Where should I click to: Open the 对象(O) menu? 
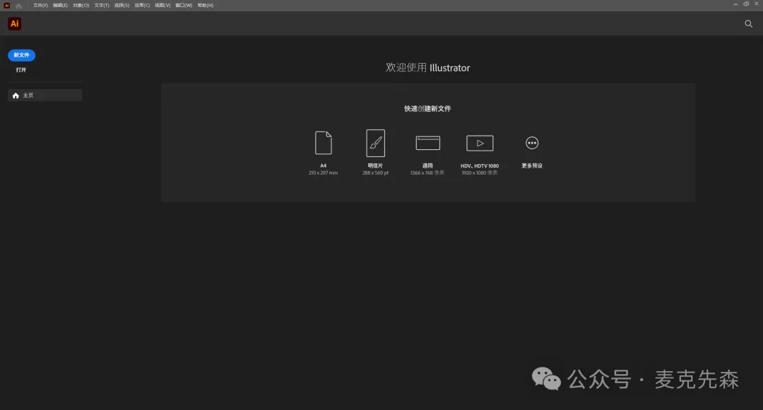[81, 6]
